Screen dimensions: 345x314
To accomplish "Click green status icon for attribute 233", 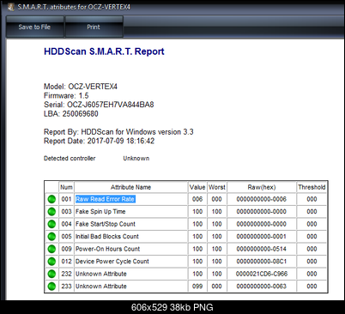I will point(51,286).
